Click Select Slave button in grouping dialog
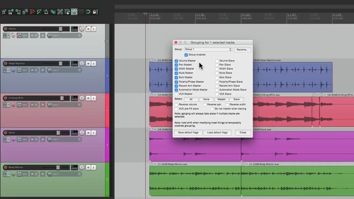The height and width of the screenshot is (199, 354). (236, 99)
